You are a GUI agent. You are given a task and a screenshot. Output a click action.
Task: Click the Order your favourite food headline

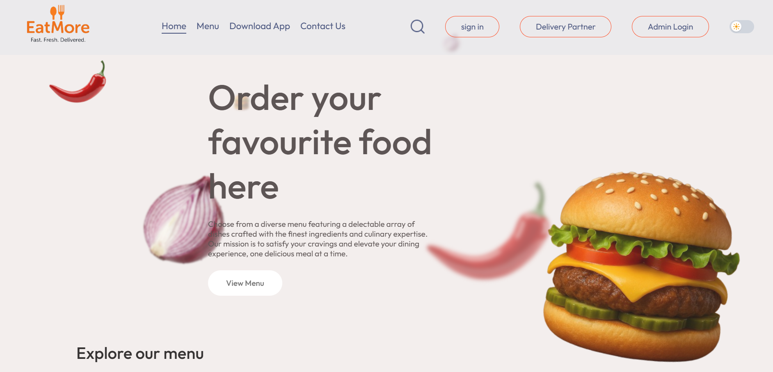point(320,142)
